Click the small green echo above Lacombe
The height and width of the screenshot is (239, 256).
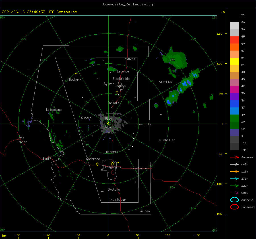[112, 69]
